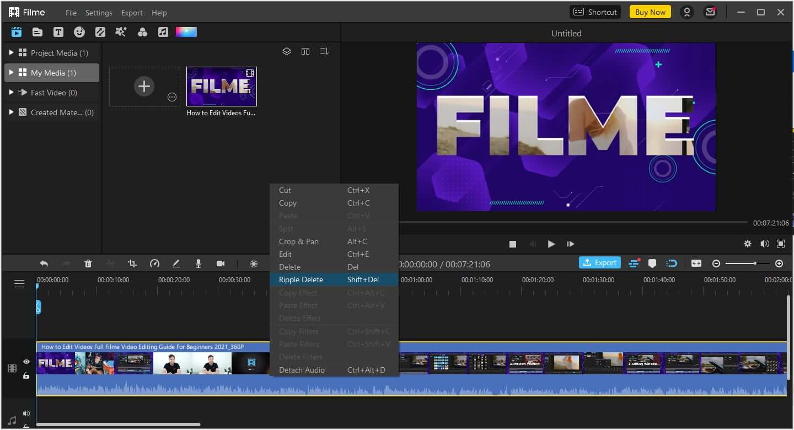The width and height of the screenshot is (794, 430).
Task: Expand the Project Media tree item
Action: click(11, 52)
